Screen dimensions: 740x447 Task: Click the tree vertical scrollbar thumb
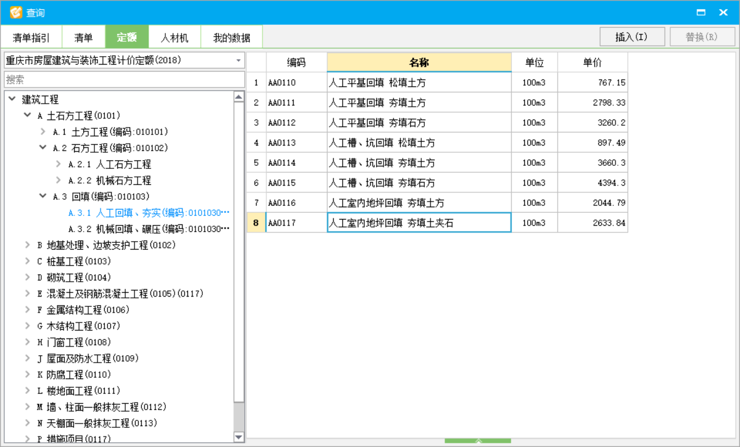239,253
